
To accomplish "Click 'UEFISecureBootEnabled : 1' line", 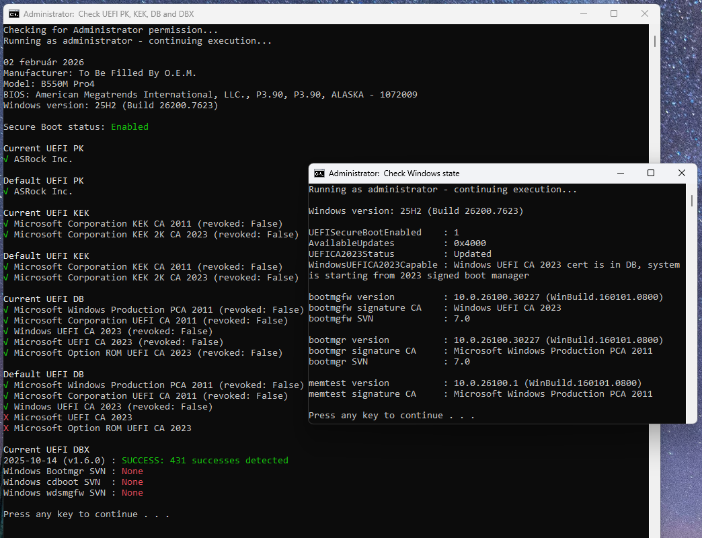I will pyautogui.click(x=384, y=232).
